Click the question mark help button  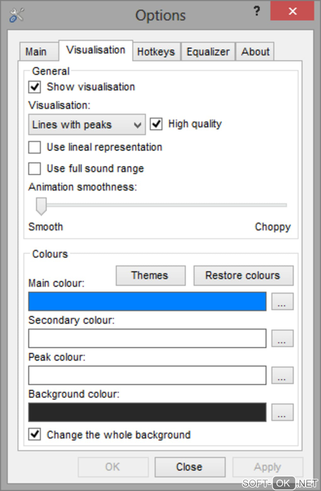click(x=256, y=12)
